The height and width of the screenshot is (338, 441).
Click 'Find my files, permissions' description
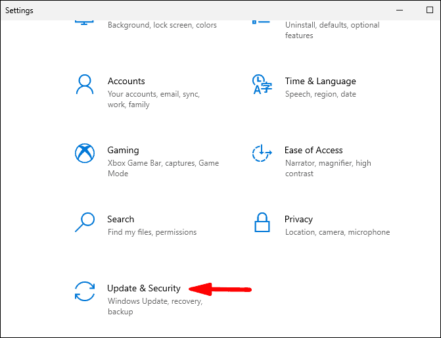[x=152, y=232]
